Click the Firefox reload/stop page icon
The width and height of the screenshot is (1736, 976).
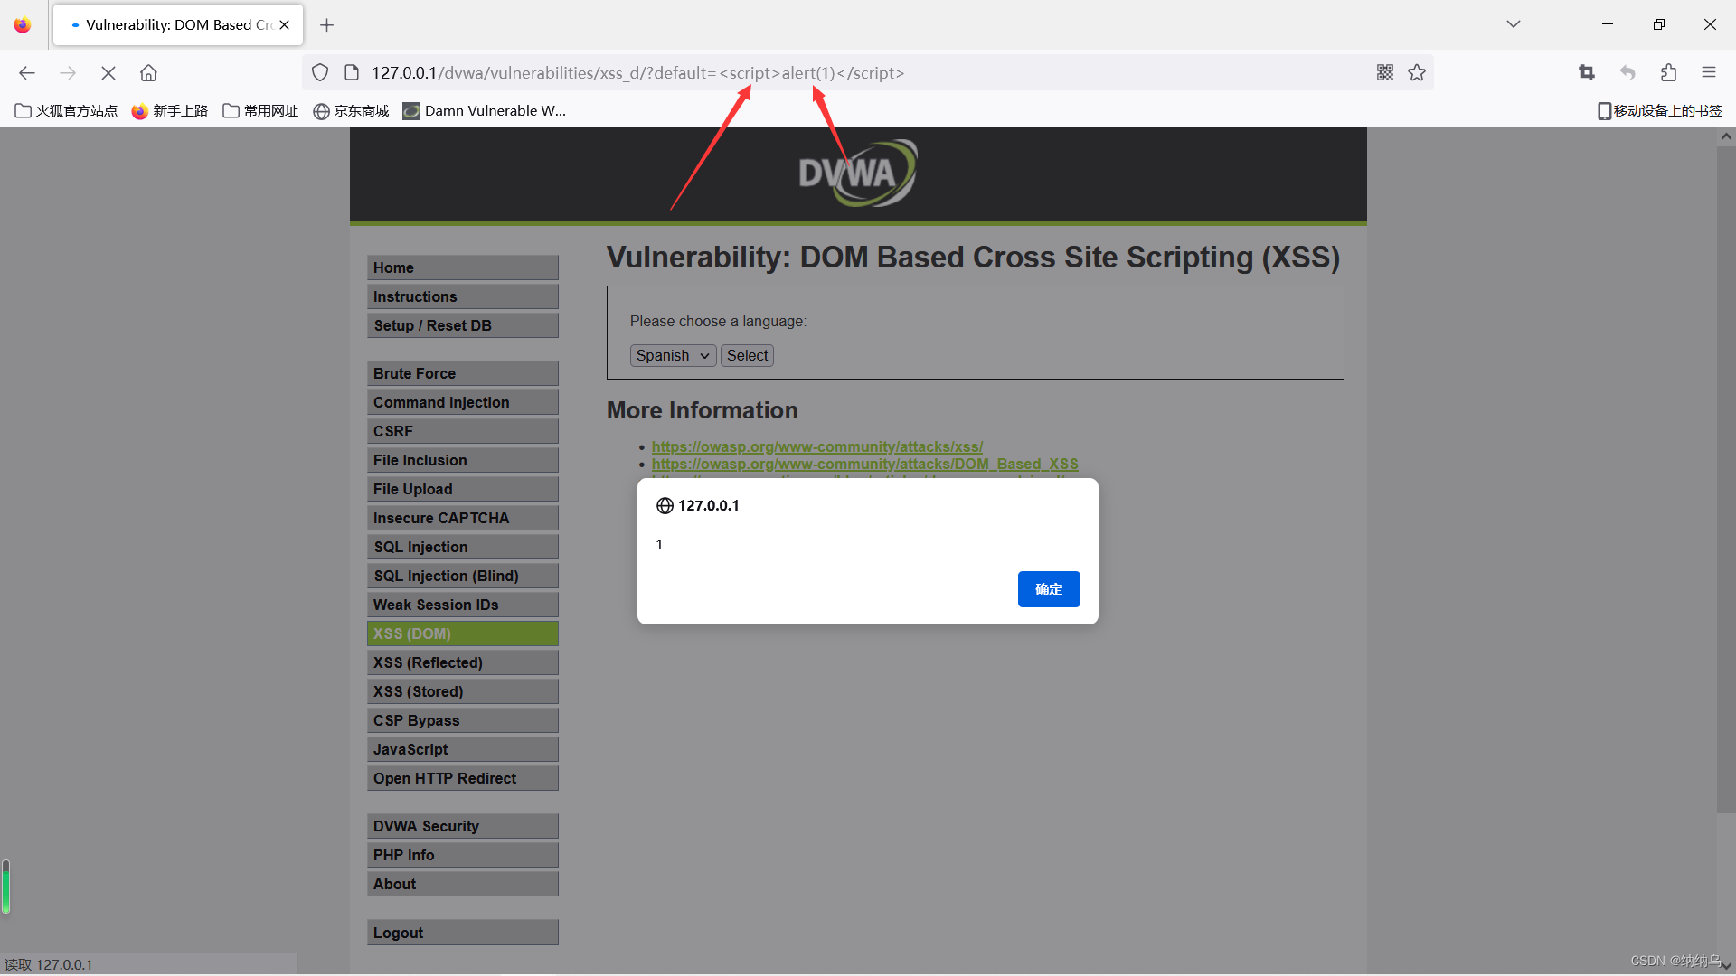[108, 72]
